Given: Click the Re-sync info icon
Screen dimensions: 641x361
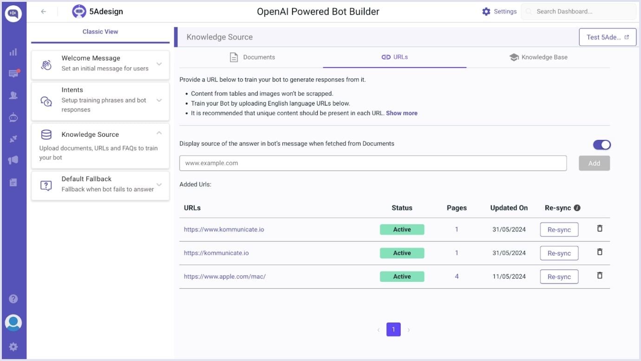Looking at the screenshot, I should click(x=577, y=208).
